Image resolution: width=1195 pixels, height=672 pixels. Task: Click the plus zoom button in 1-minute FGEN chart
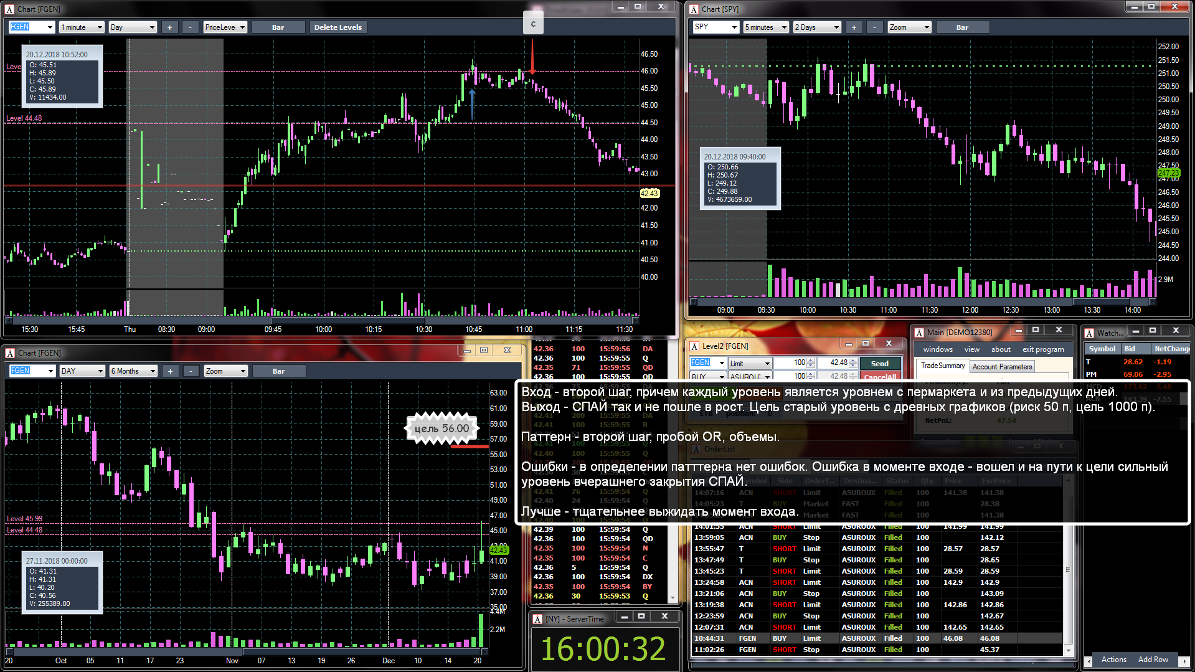coord(169,27)
